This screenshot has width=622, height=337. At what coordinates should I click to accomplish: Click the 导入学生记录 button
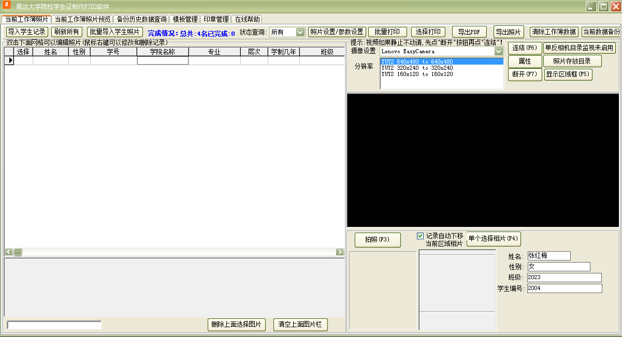(26, 32)
